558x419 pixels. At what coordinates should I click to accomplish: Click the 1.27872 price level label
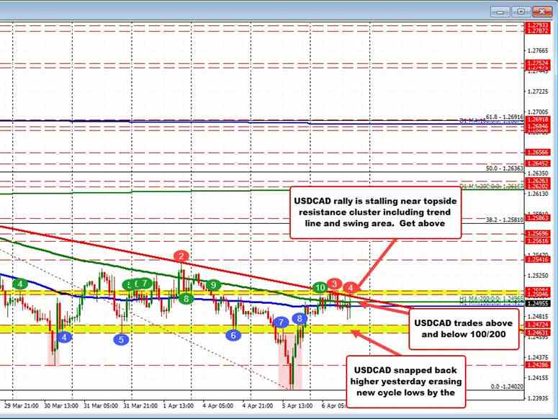[x=537, y=31]
